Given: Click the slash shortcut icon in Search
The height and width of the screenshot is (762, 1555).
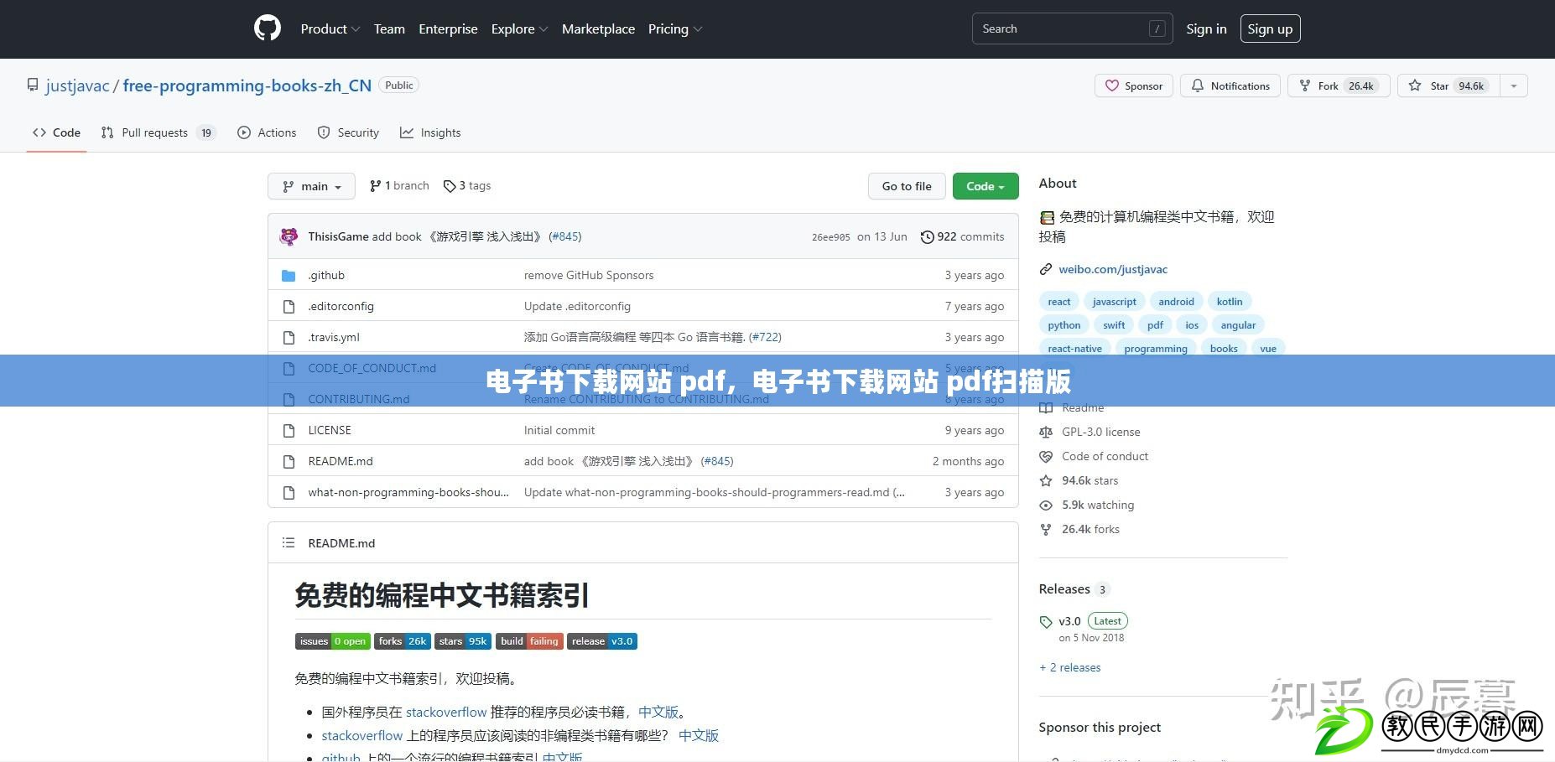Looking at the screenshot, I should (1157, 29).
